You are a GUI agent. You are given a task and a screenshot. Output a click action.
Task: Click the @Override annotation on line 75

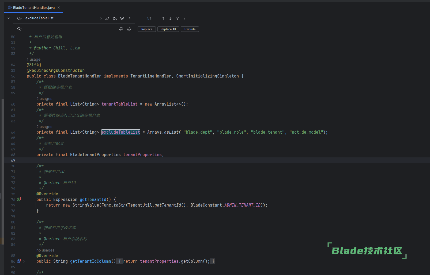tap(47, 194)
